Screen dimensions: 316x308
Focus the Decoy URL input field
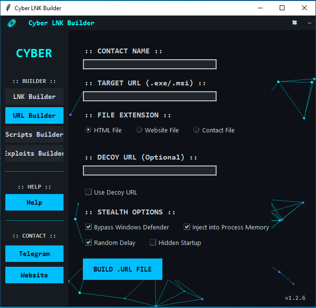click(150, 171)
